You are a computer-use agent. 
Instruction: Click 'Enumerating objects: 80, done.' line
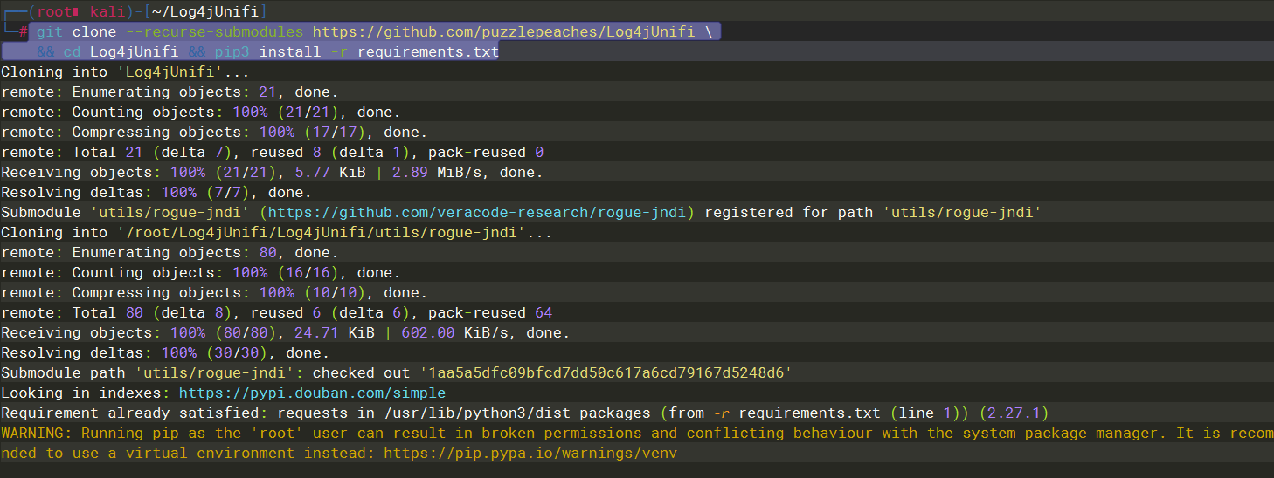point(170,253)
